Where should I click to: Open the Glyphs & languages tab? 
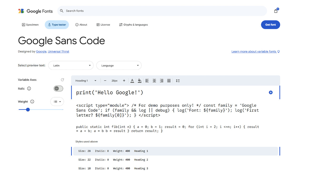click(x=133, y=24)
